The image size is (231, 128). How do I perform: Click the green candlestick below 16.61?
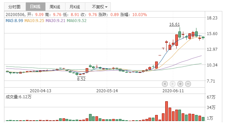pyautogui.click(x=180, y=34)
